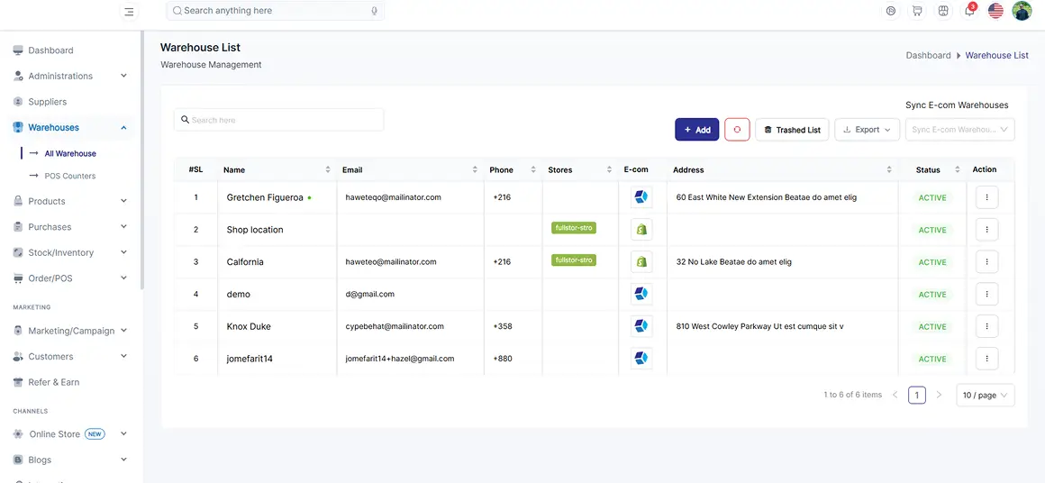This screenshot has width=1045, height=483.
Task: Sort table by Phone column
Action: click(x=533, y=170)
